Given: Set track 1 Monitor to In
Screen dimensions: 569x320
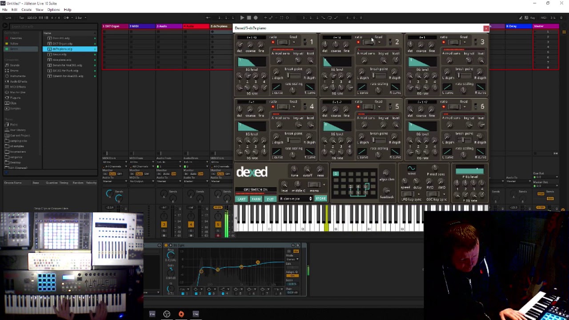Looking at the screenshot, I should [106, 174].
